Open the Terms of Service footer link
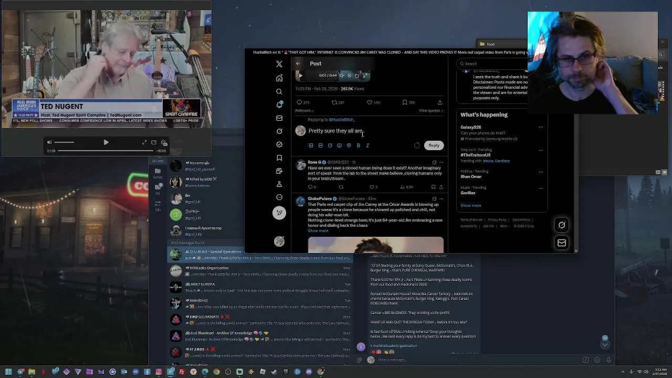Screen dimensions: 672x378 pyautogui.click(x=471, y=220)
